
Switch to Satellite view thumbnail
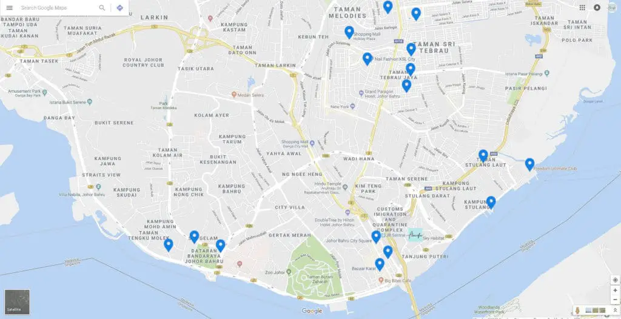pyautogui.click(x=17, y=302)
